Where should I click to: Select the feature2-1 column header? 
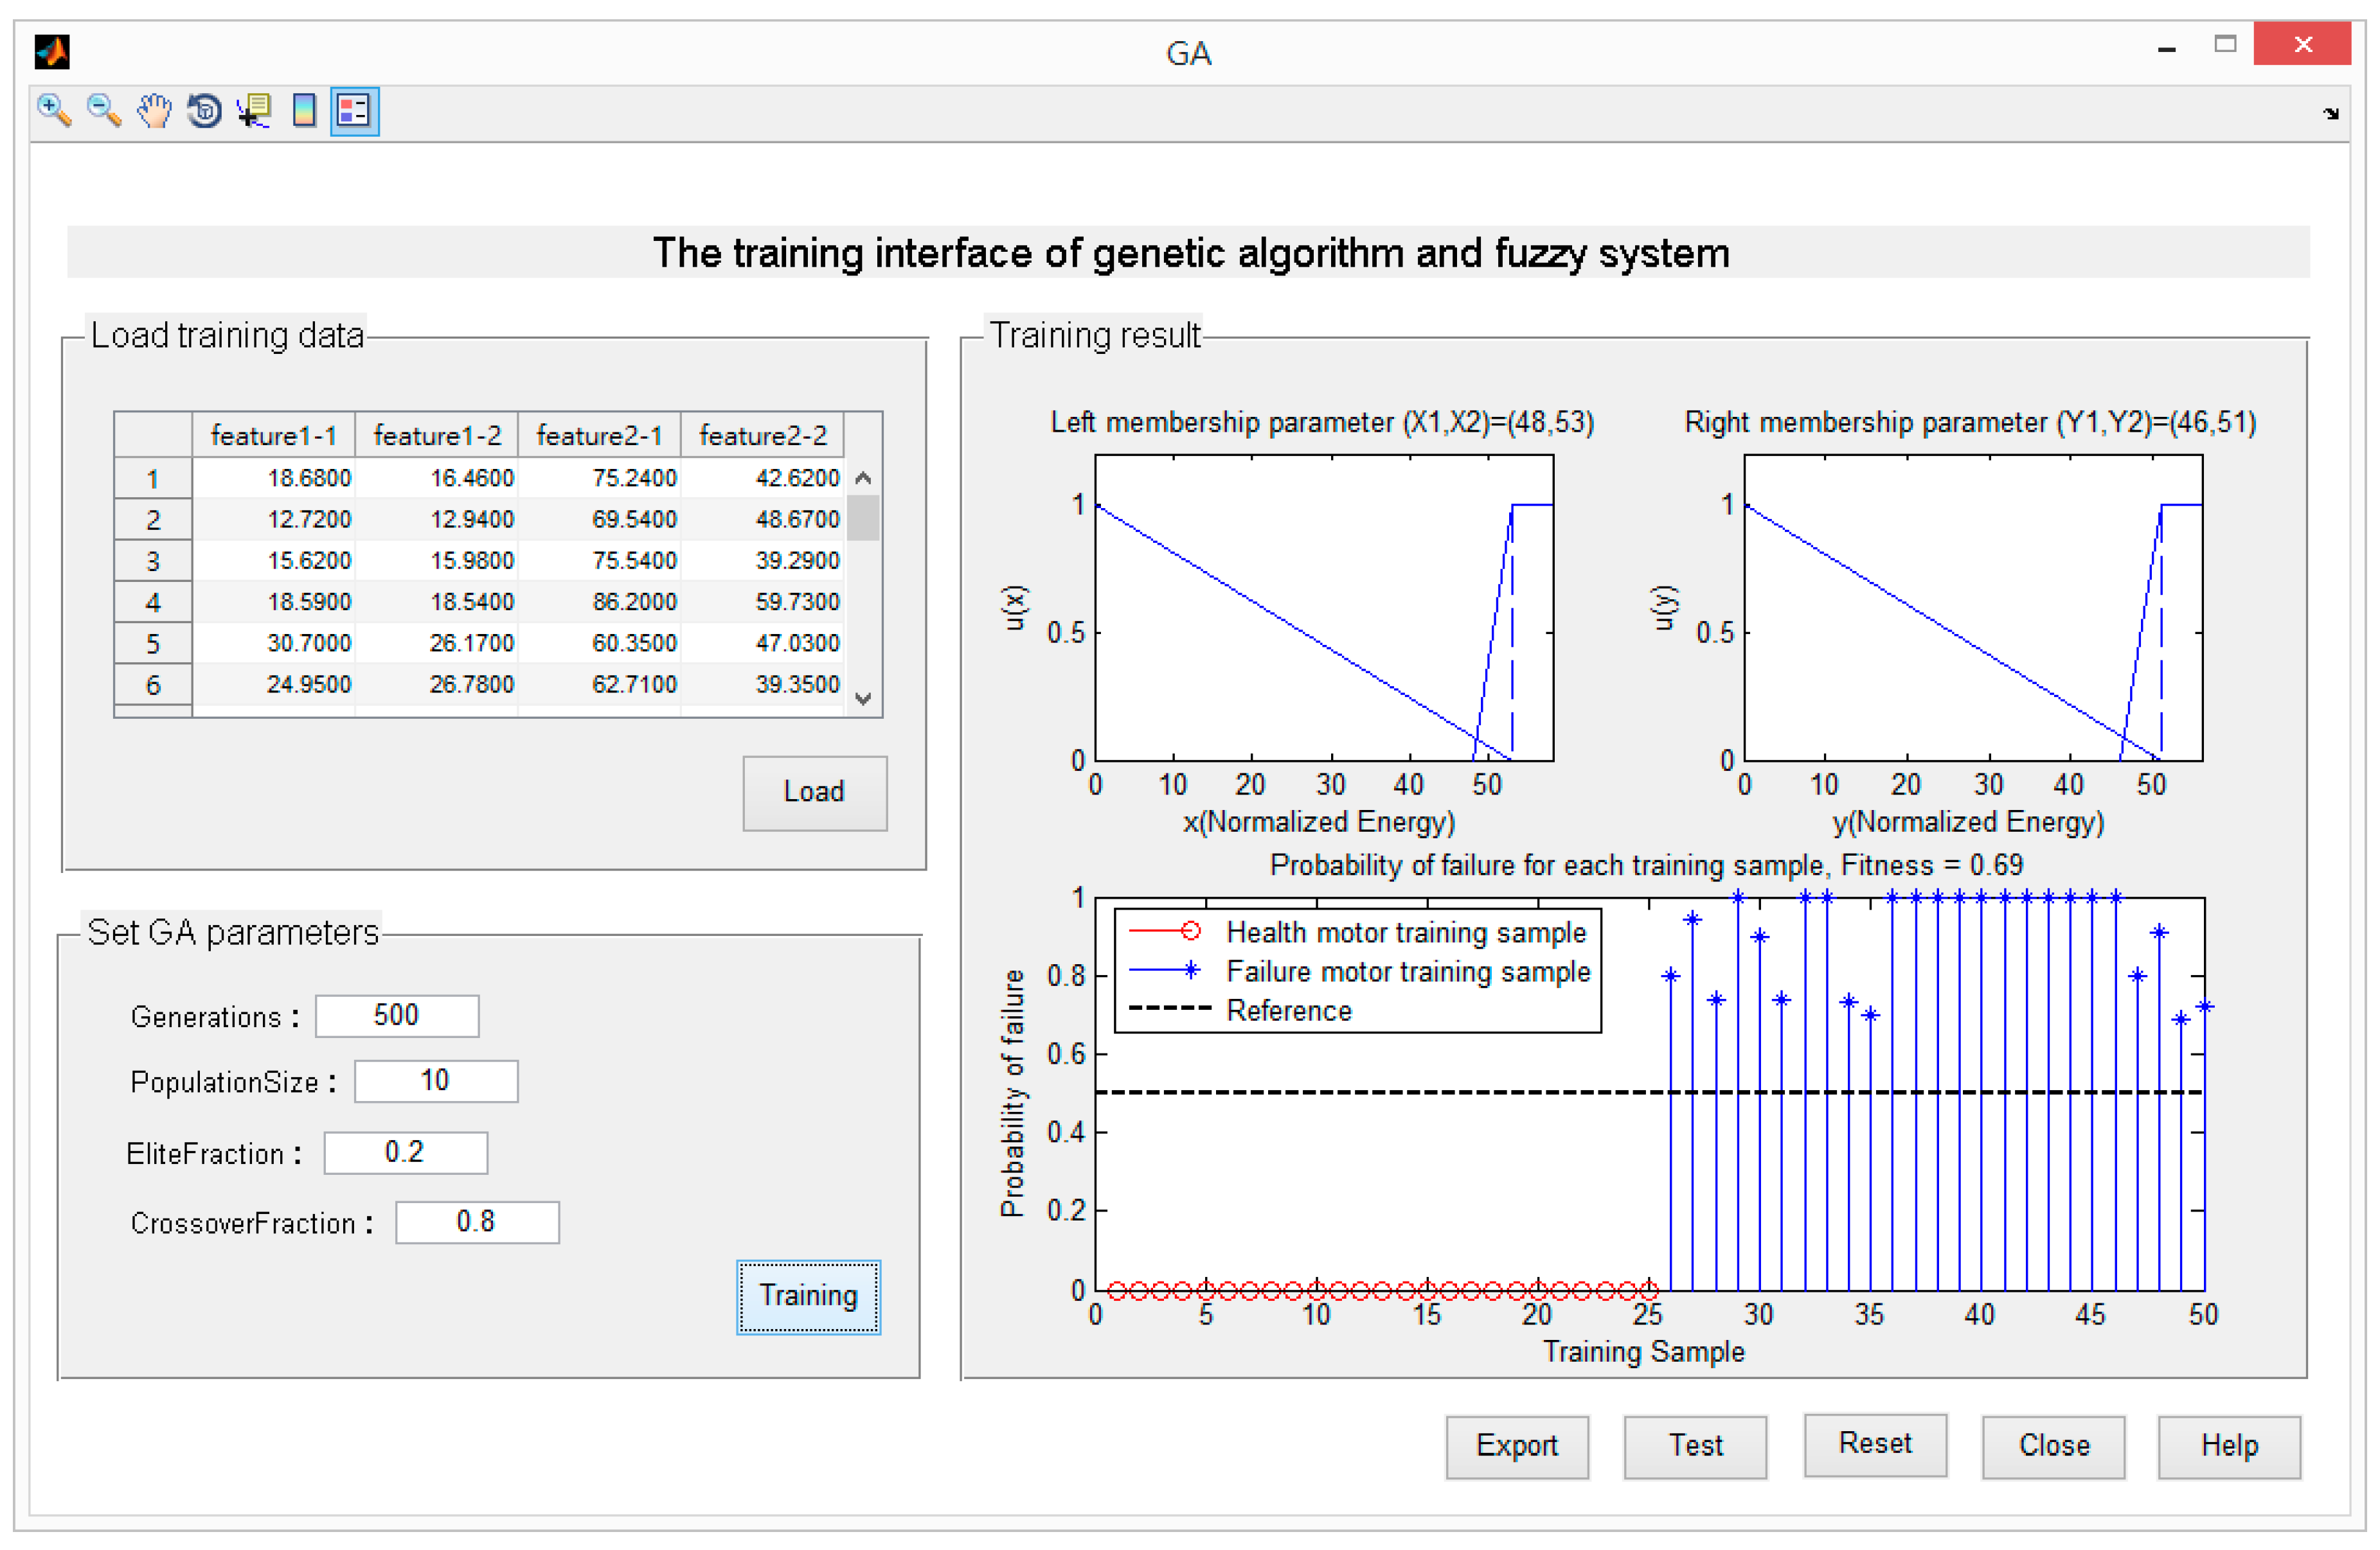[x=599, y=436]
